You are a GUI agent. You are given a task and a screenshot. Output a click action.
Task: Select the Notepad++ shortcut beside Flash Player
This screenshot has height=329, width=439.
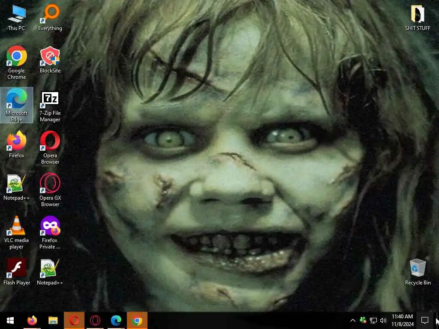pyautogui.click(x=50, y=272)
